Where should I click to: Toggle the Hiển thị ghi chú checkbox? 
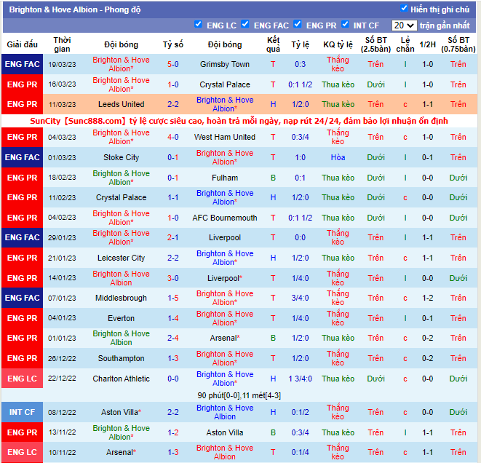(405, 9)
